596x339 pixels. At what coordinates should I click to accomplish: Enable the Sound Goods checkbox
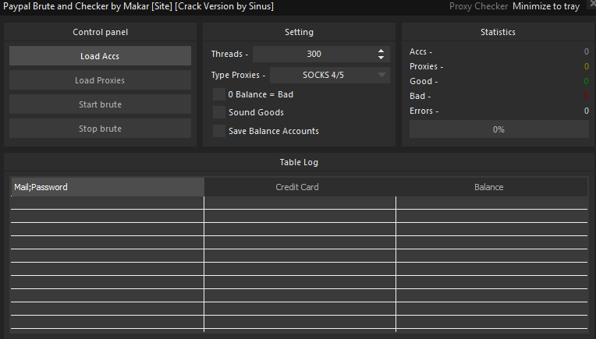click(219, 112)
